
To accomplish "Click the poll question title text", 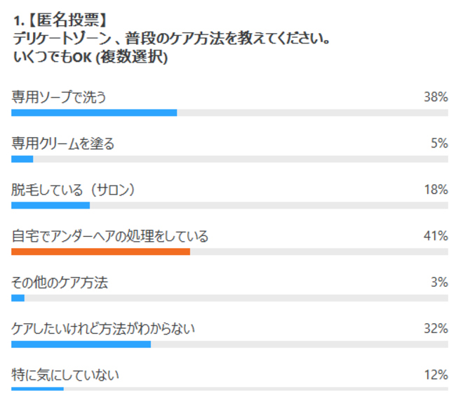I will coord(172,38).
